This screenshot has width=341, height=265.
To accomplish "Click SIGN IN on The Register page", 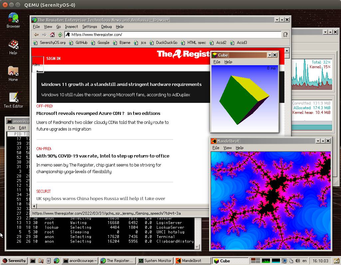I will 53,59.
